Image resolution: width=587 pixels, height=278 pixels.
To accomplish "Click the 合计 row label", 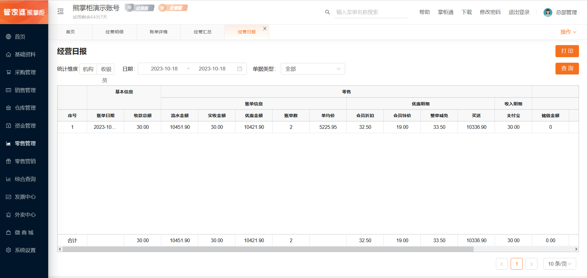I will 72,240.
